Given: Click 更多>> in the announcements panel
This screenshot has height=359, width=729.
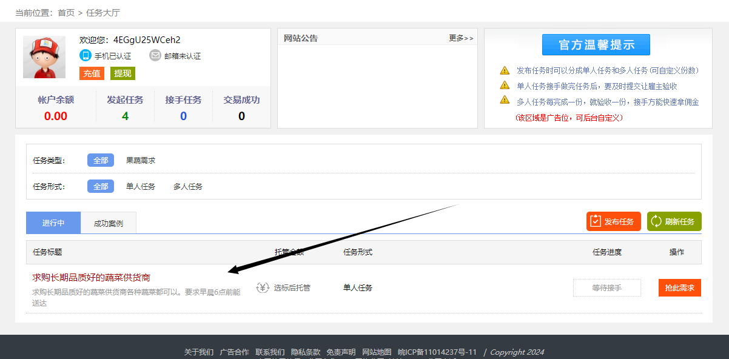Looking at the screenshot, I should (461, 38).
